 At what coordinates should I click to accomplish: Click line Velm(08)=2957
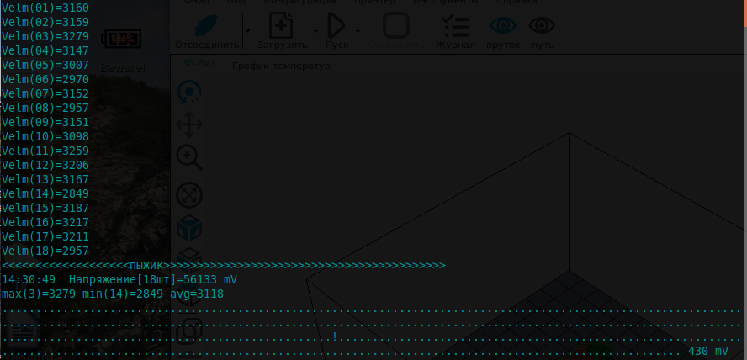pos(45,109)
